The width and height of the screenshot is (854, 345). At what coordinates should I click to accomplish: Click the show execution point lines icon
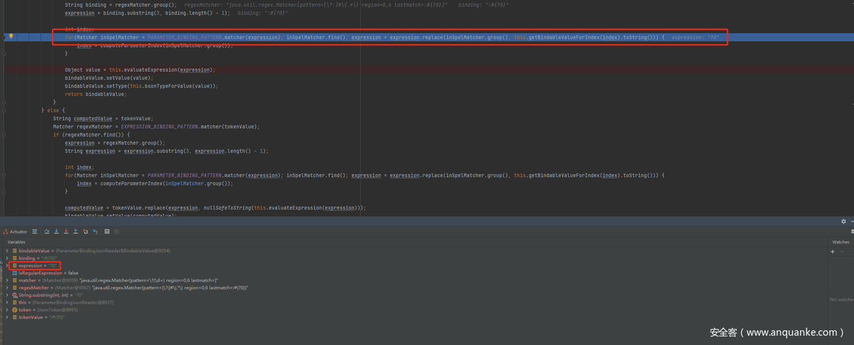35,232
